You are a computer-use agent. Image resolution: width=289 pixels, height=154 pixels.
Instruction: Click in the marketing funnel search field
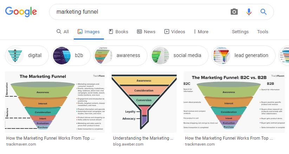[140, 12]
